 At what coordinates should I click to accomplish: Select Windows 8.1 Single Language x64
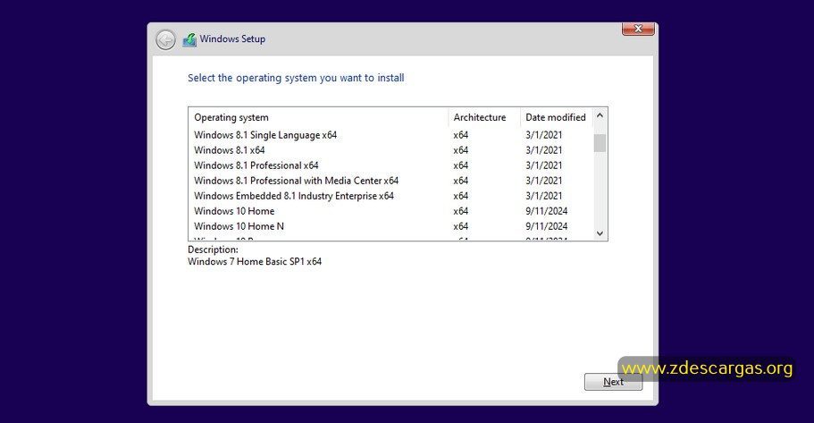tap(391, 135)
